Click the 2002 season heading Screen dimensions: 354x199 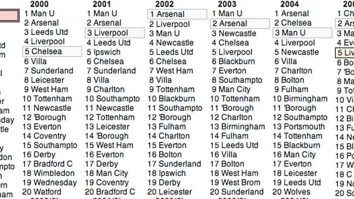coord(165,4)
